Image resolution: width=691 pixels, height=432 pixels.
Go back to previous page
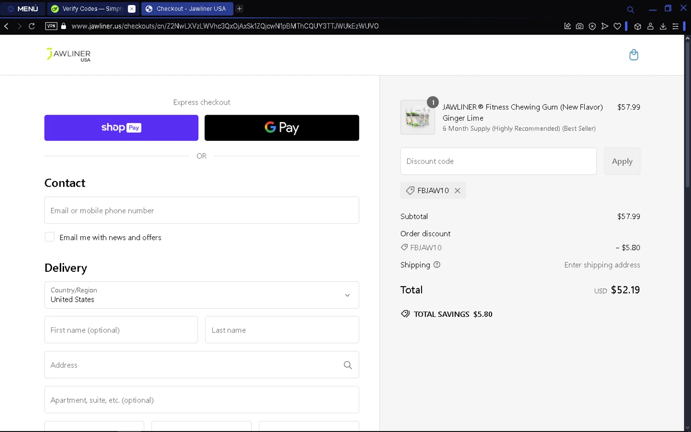6,26
